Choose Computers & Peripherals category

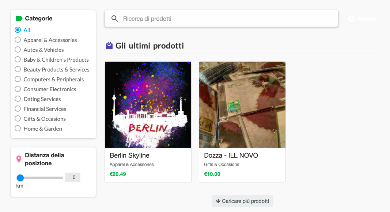(x=18, y=79)
